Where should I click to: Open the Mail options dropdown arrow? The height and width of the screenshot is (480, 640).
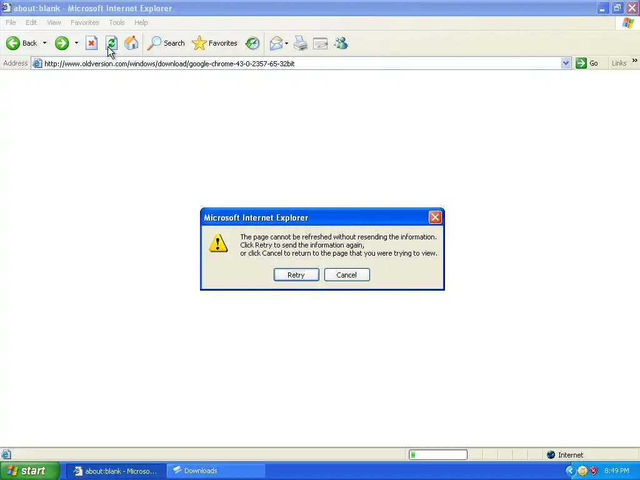pos(286,43)
